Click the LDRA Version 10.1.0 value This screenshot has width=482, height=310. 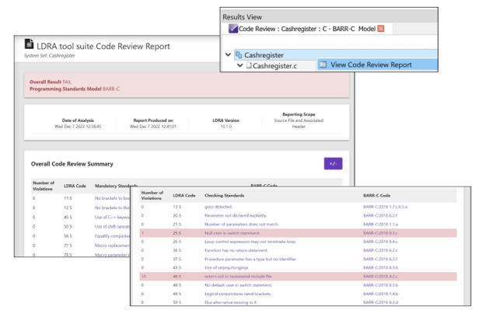226,127
